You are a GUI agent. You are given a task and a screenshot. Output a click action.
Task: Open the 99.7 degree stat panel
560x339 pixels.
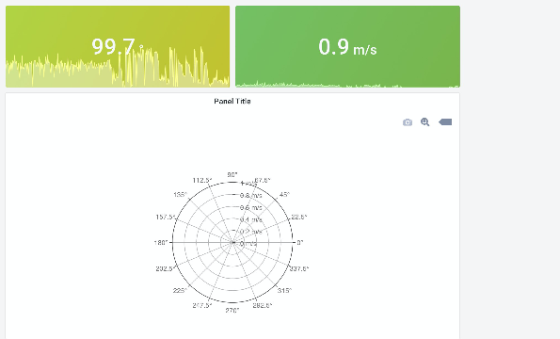[118, 46]
